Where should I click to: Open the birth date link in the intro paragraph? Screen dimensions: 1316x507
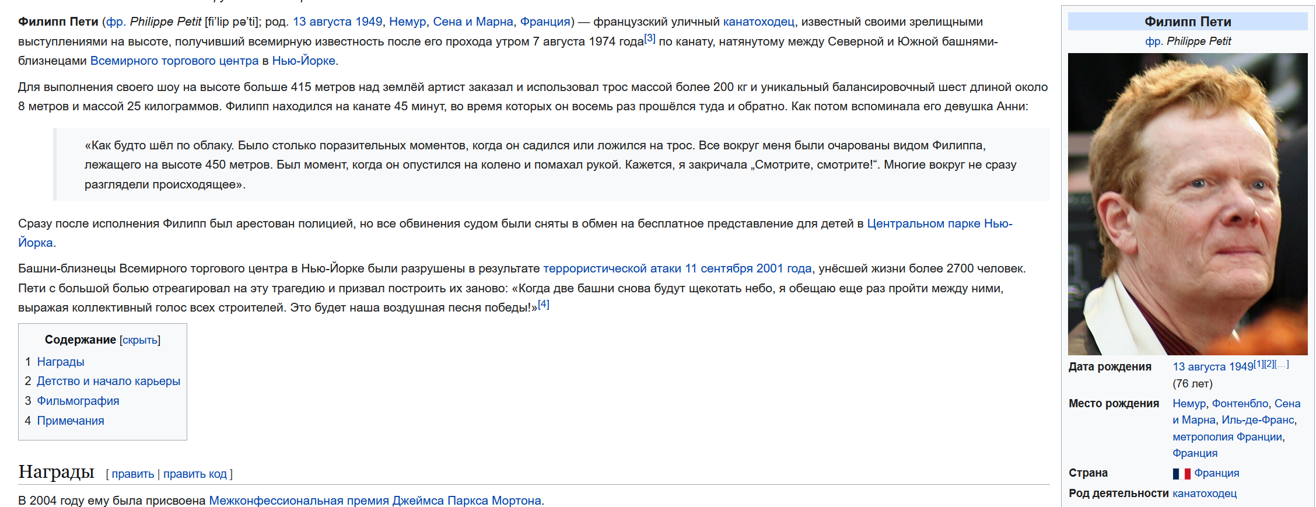tap(338, 22)
